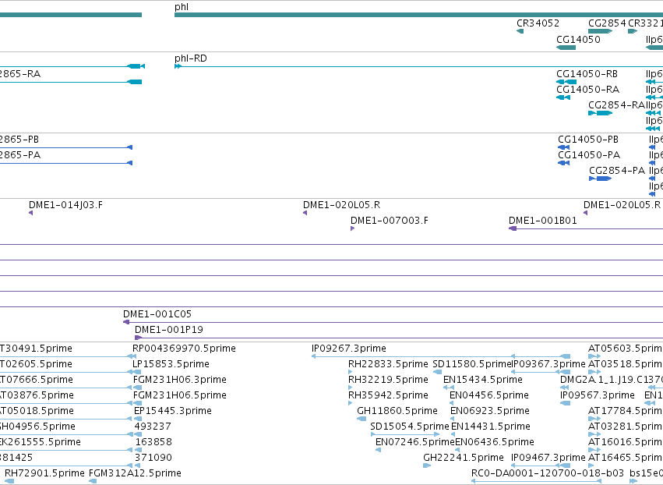Click the EN06436.5prime EST label
The height and width of the screenshot is (485, 663).
pyautogui.click(x=495, y=442)
